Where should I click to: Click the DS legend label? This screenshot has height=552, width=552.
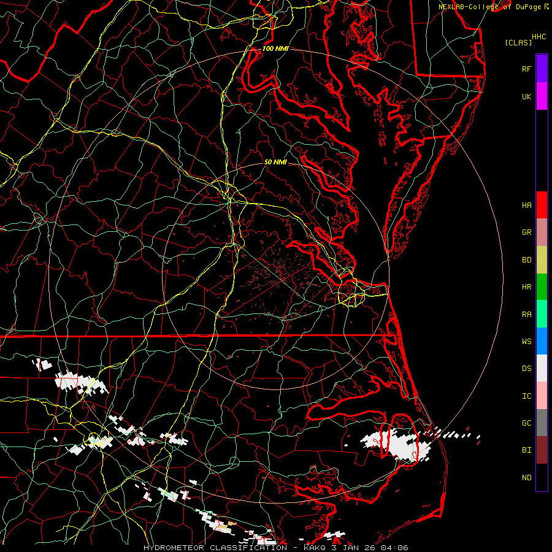(526, 369)
